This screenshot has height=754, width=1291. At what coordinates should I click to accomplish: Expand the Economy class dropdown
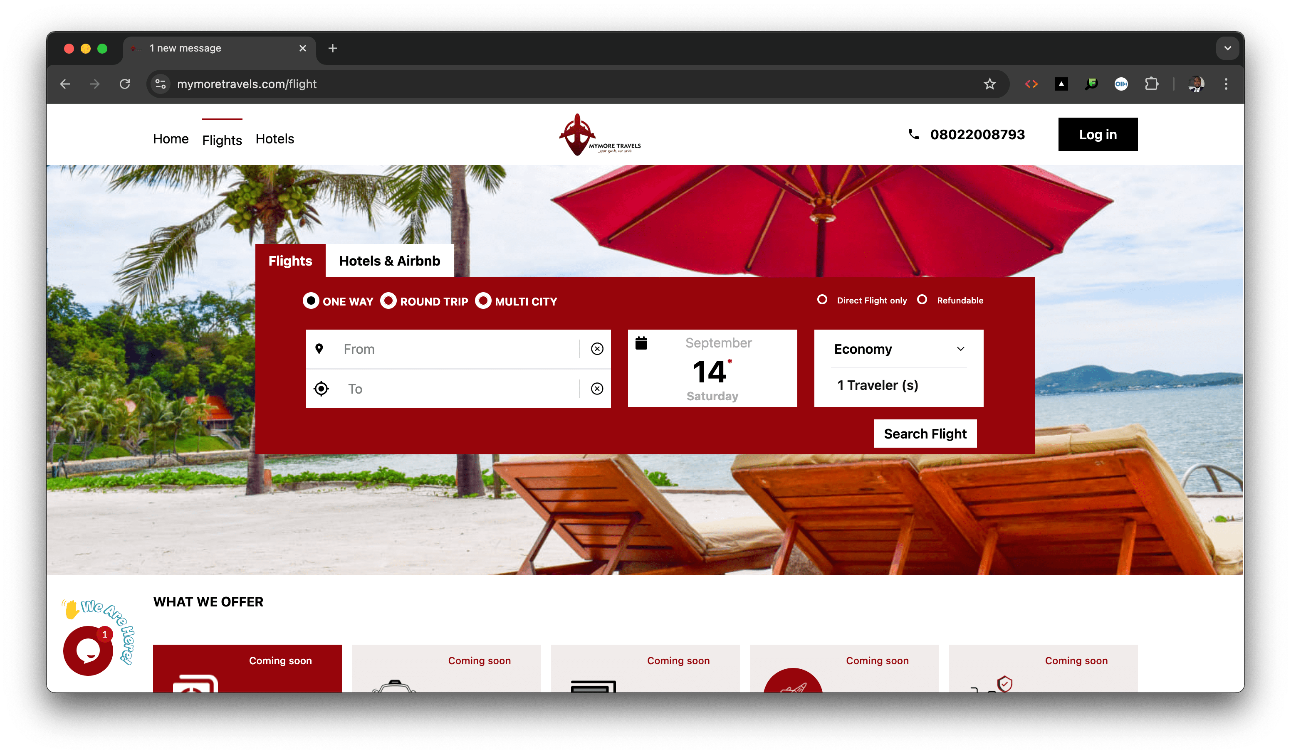coord(898,348)
